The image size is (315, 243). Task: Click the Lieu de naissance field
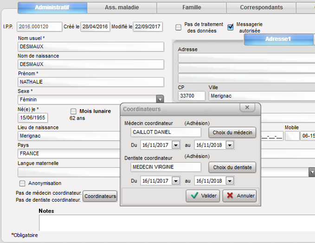click(x=69, y=136)
